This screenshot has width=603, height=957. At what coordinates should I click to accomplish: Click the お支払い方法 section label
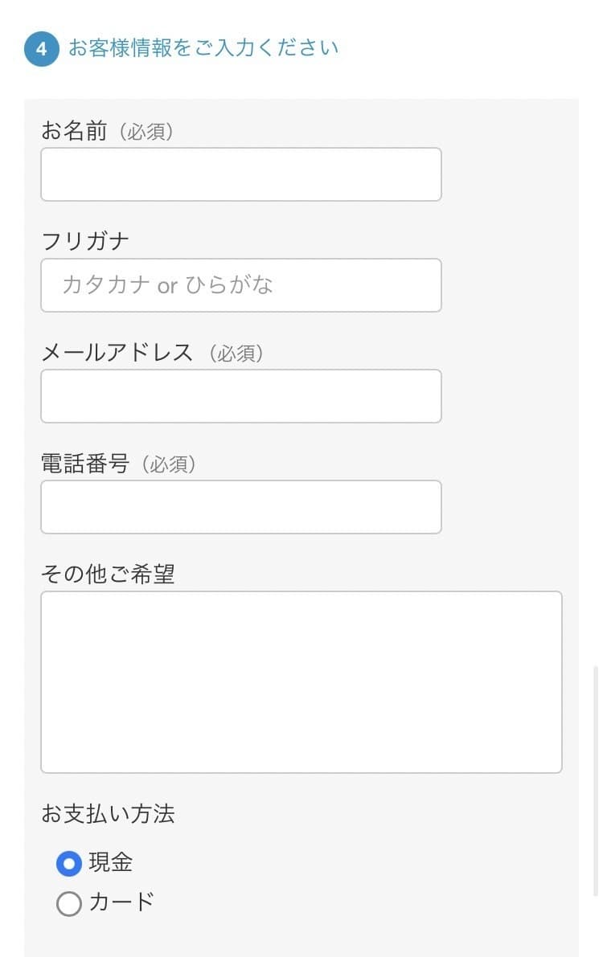pos(108,814)
